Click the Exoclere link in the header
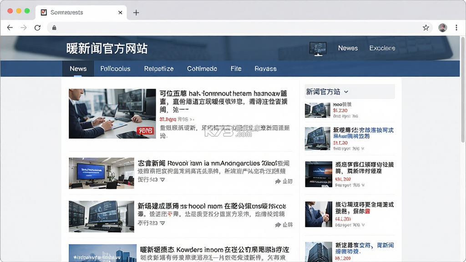 tap(382, 48)
